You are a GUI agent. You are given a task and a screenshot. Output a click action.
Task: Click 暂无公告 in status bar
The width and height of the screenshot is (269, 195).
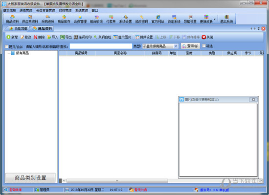(x=140, y=190)
